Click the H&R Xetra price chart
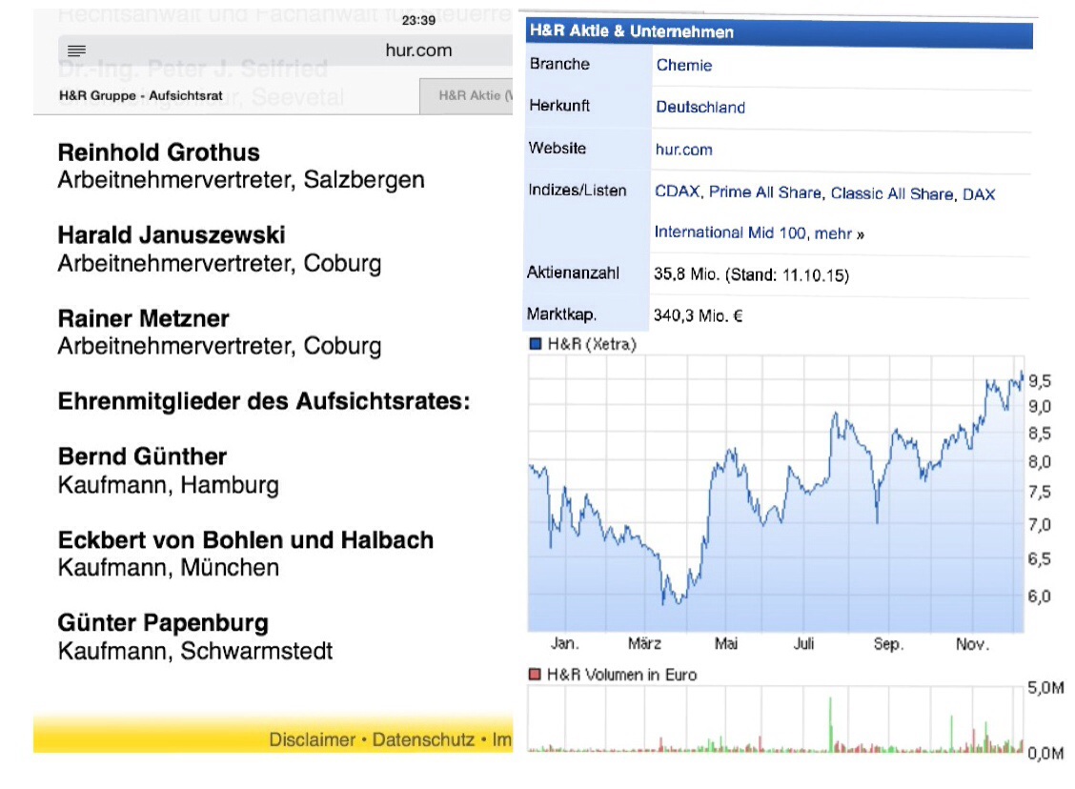1075x789 pixels. click(775, 496)
